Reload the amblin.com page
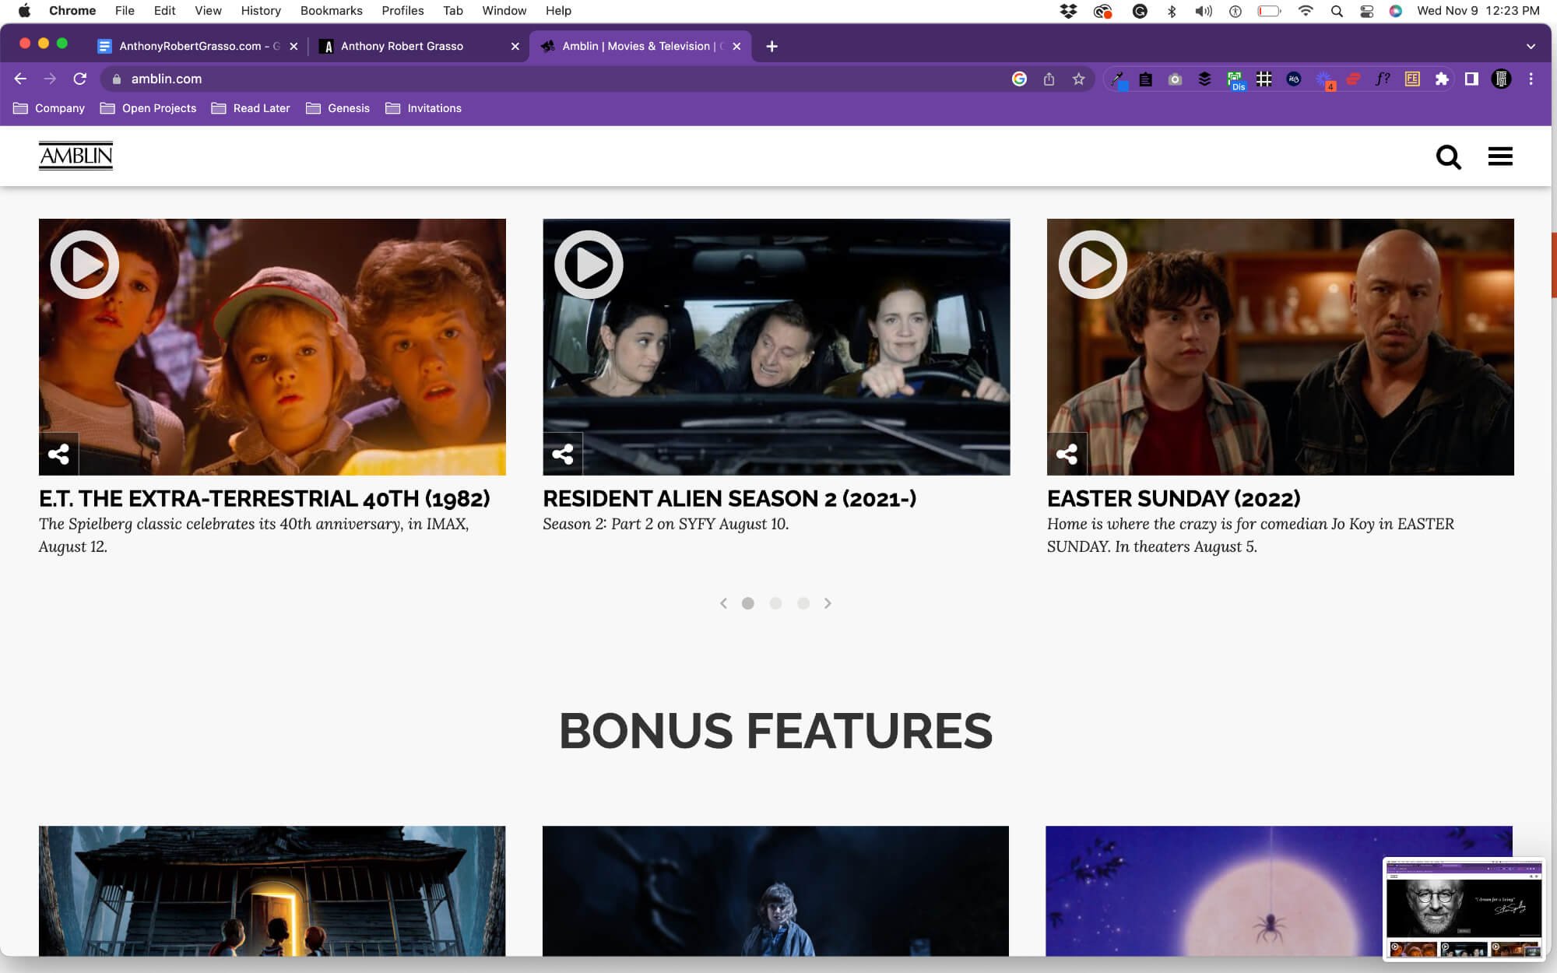1557x973 pixels. click(79, 79)
